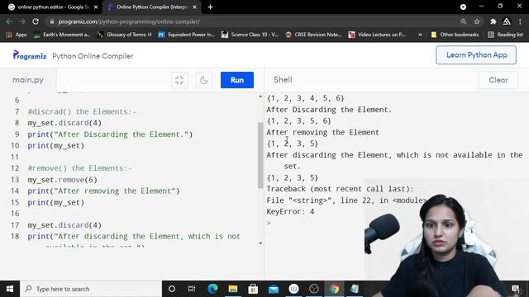This screenshot has width=529, height=297.
Task: Close the Google search browser tab
Action: (x=96, y=7)
